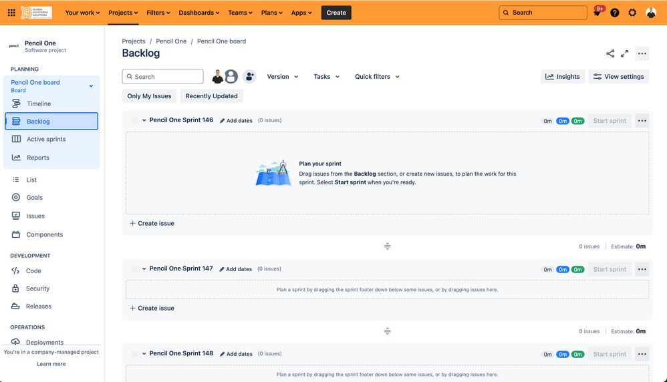
Task: Open the Projects menu
Action: [123, 13]
